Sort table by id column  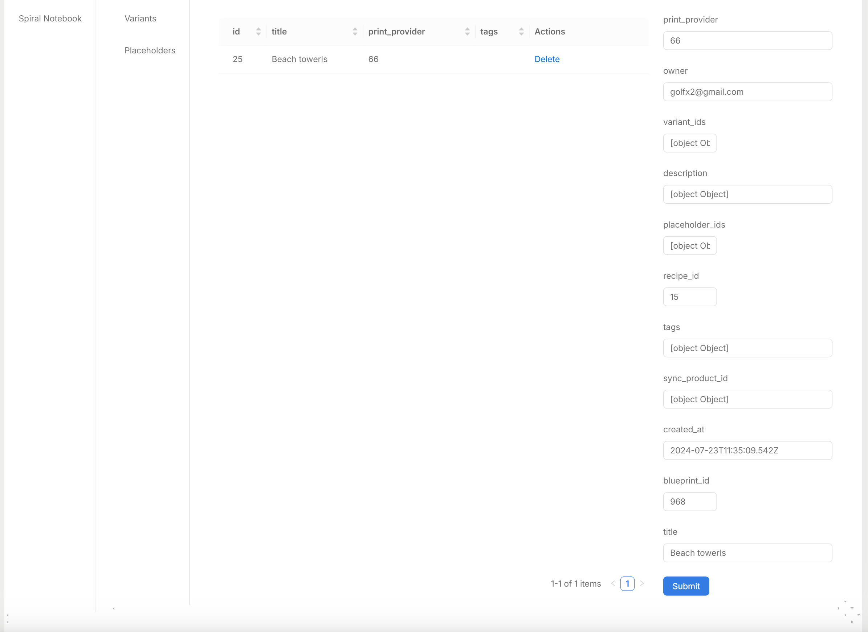coord(259,31)
